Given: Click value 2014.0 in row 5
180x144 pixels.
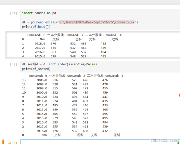Looking at the screenshot, I should (x=42, y=114).
